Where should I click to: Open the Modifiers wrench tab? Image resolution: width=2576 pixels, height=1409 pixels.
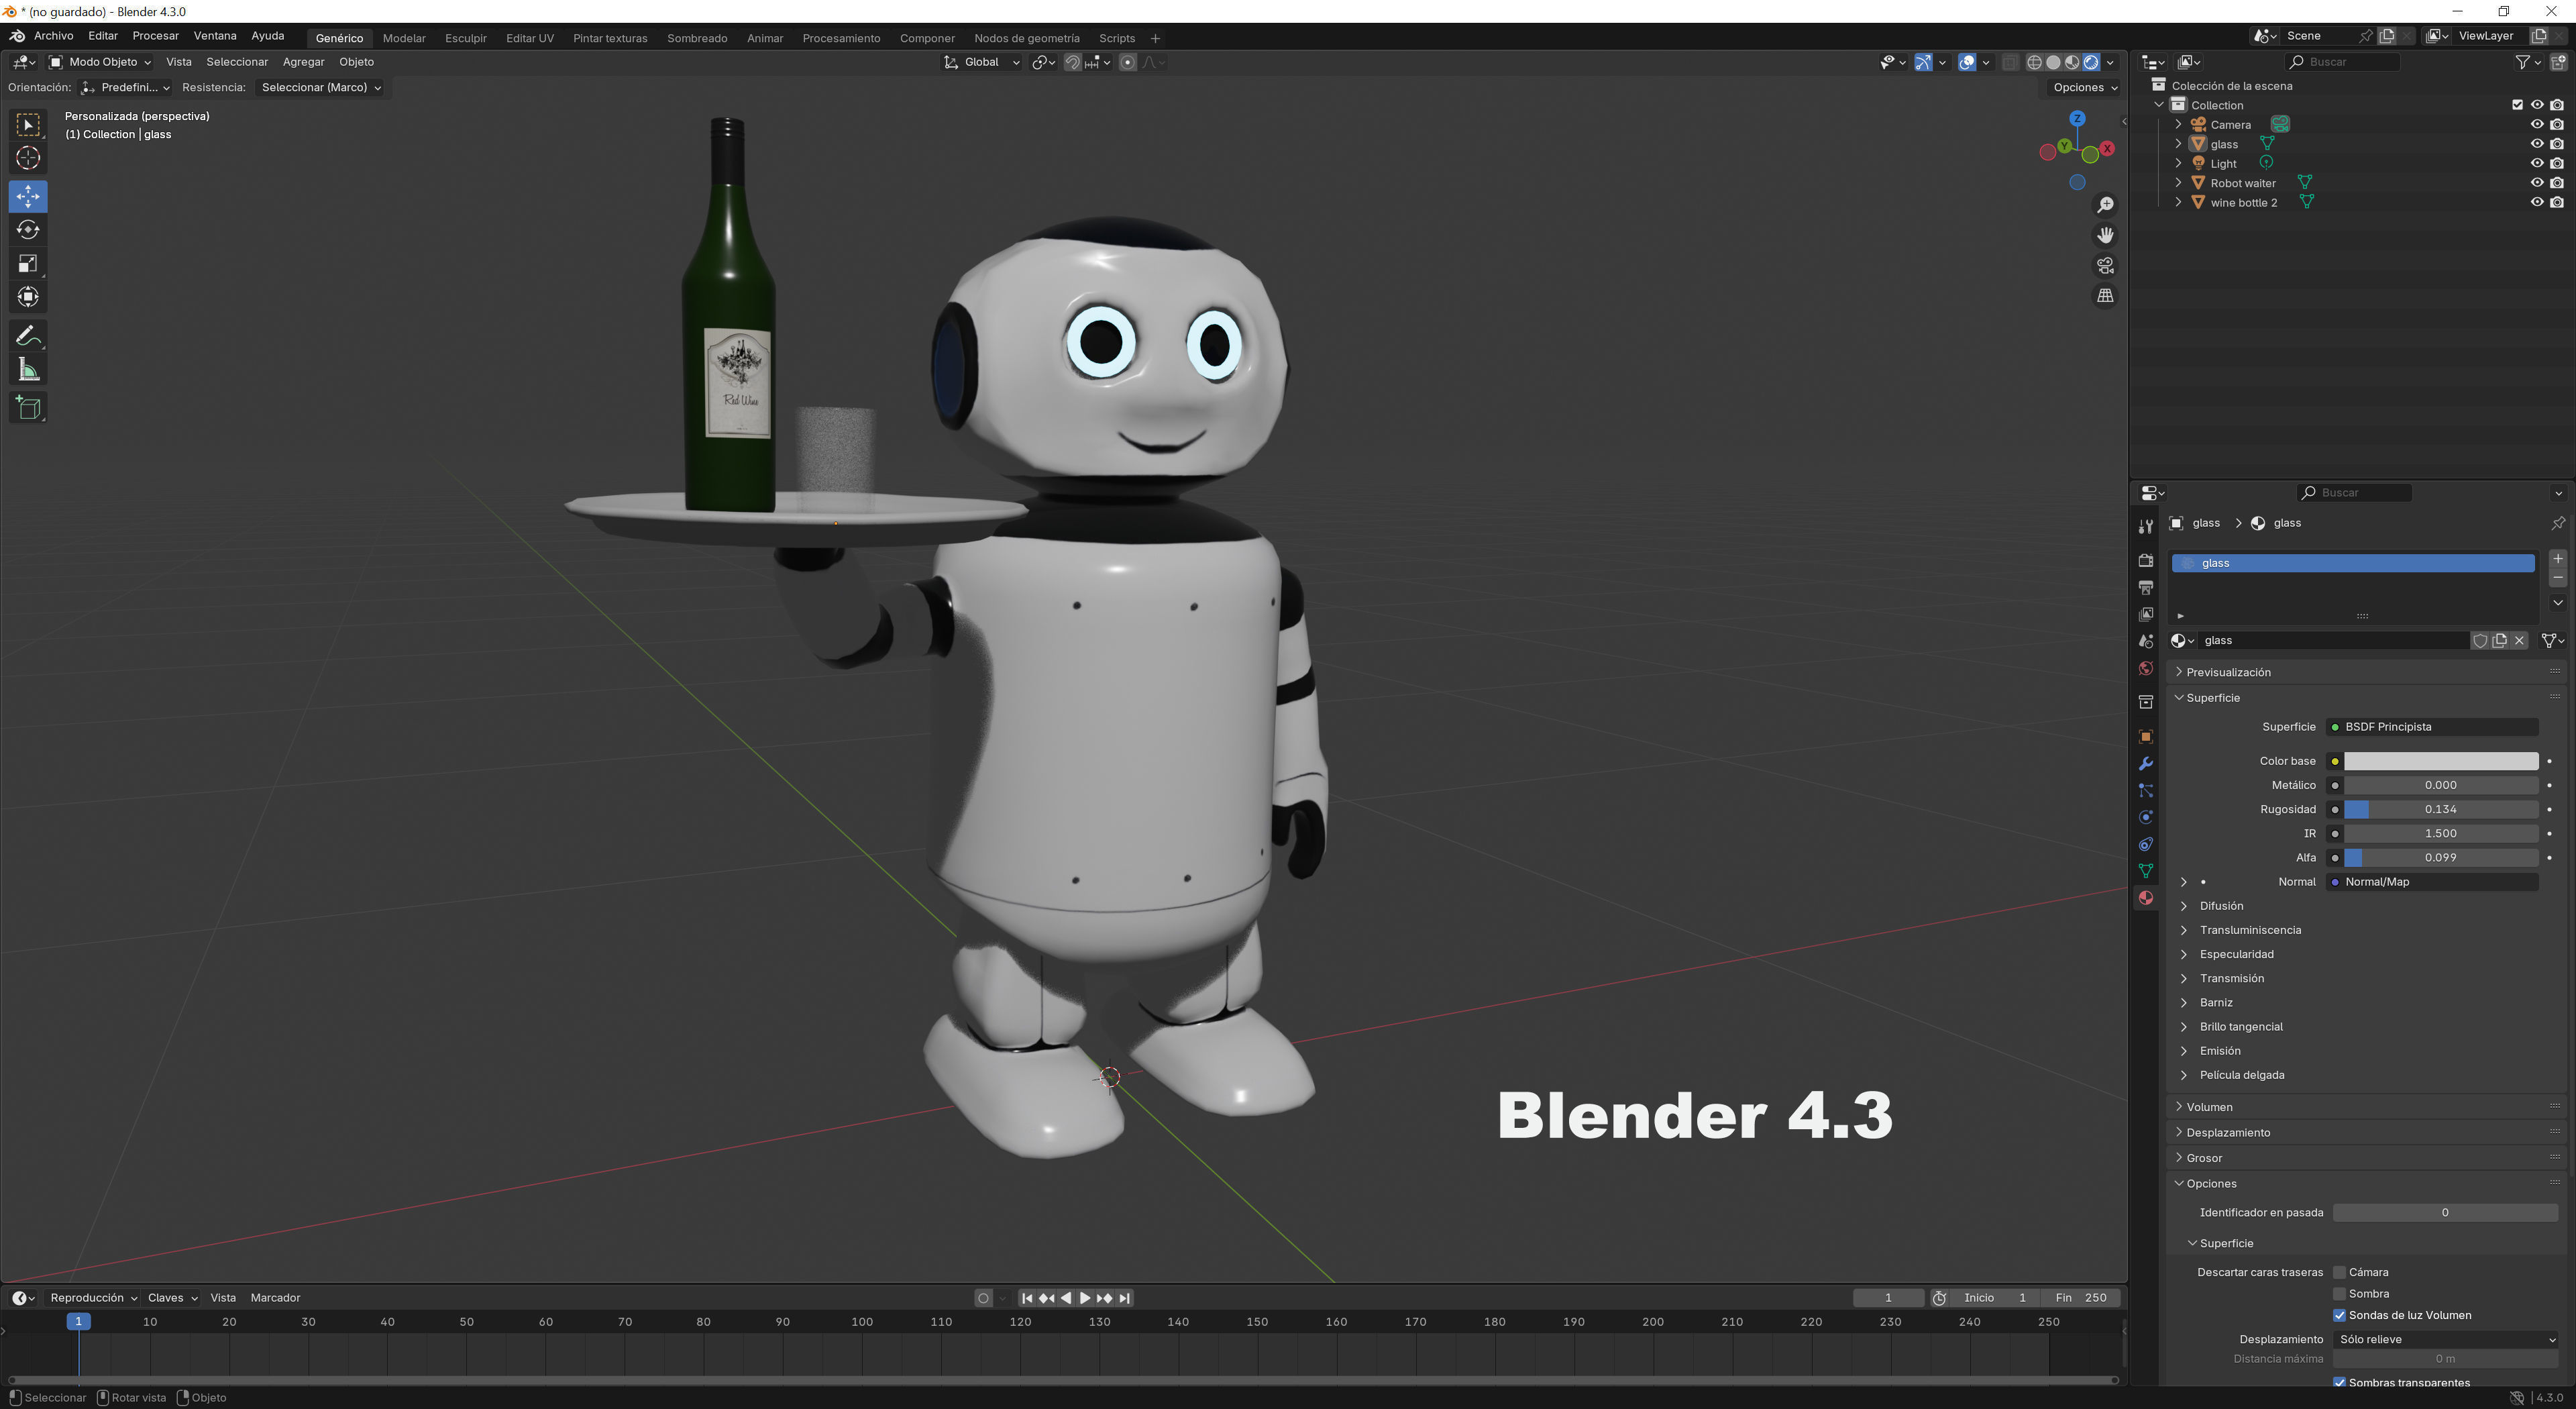2145,764
